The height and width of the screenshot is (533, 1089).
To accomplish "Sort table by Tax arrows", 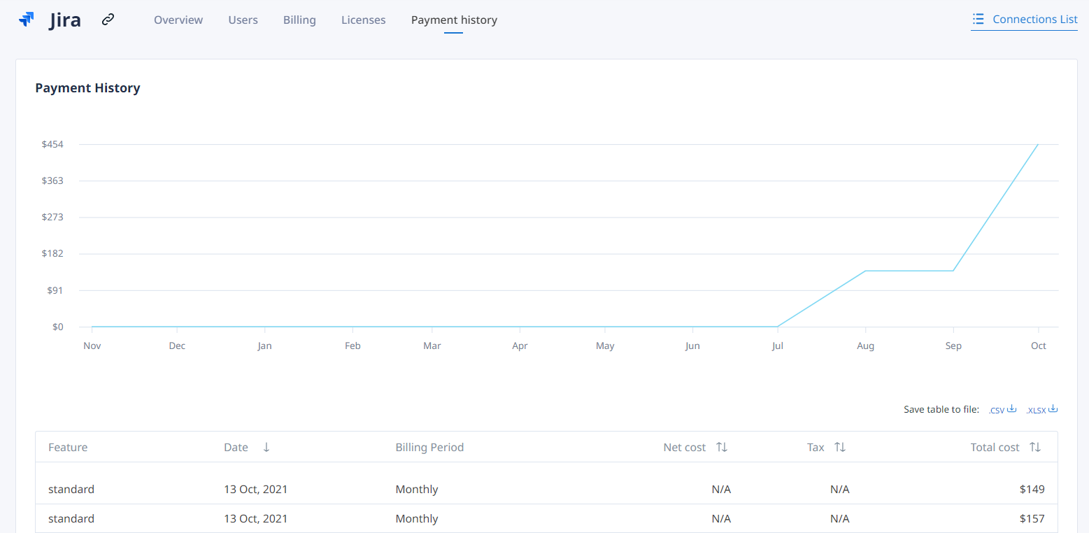I will (840, 447).
